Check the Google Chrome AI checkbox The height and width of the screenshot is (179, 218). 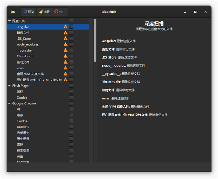(71, 109)
